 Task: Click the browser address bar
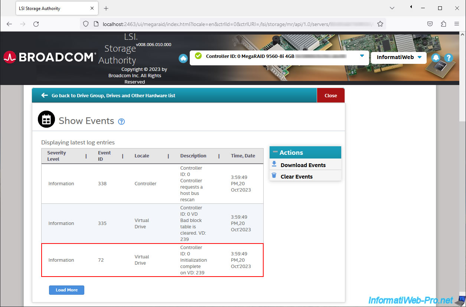click(232, 24)
